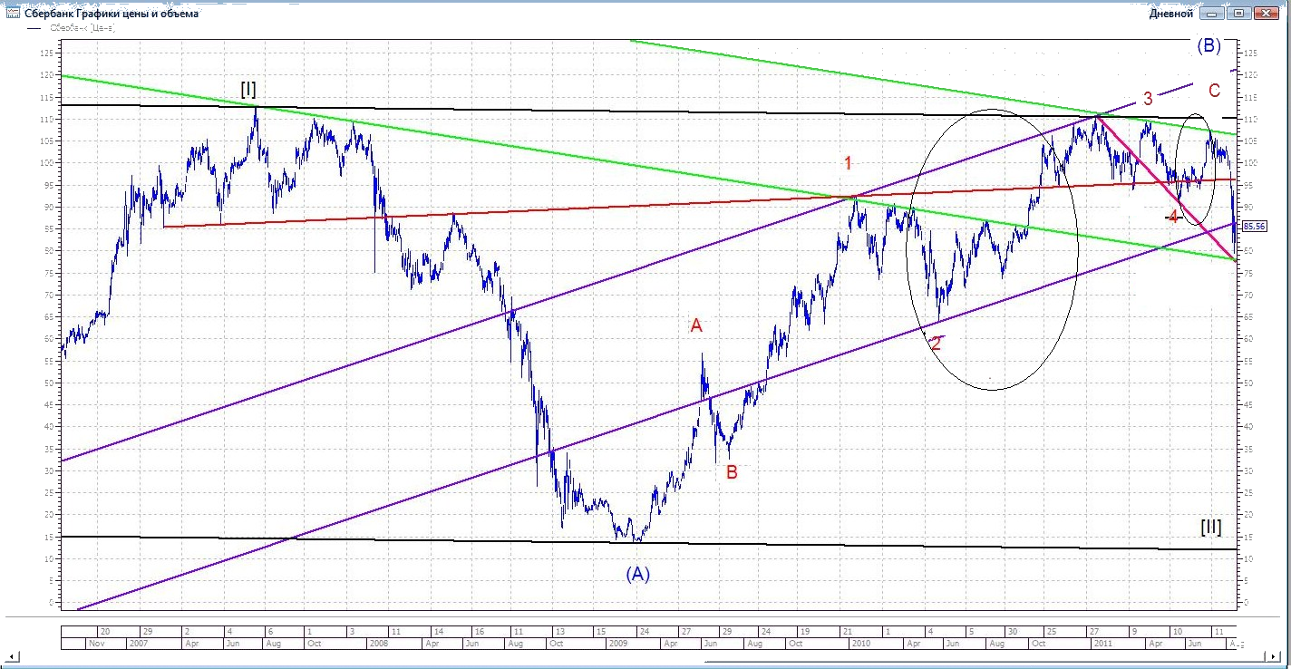Select the dark red wave label 3
This screenshot has width=1291, height=669.
(1147, 98)
